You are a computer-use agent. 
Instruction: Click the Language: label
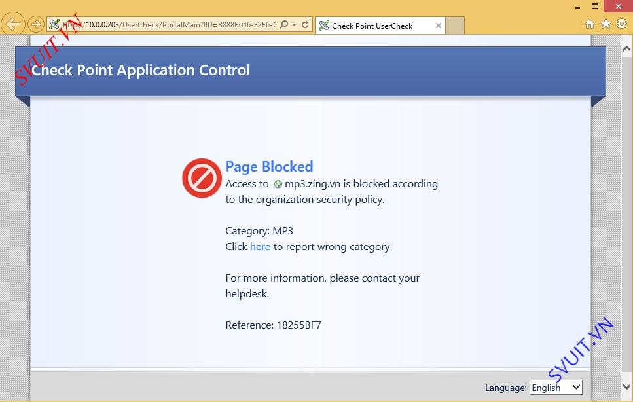[x=506, y=388]
